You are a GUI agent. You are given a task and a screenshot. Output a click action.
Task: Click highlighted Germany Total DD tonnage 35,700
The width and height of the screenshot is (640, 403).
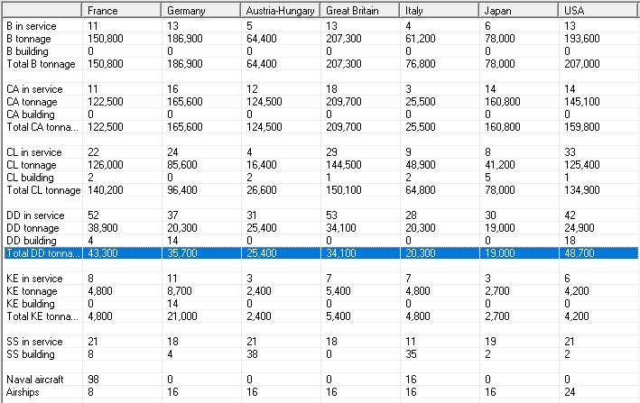click(x=182, y=253)
